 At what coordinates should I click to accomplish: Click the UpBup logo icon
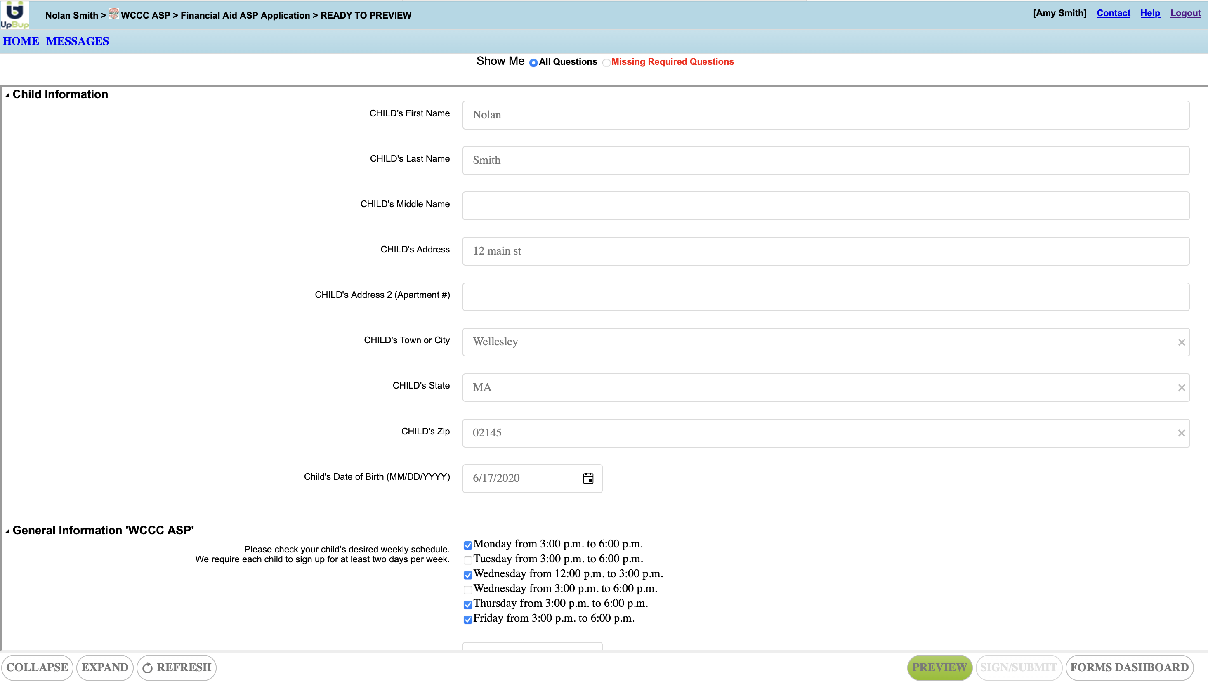coord(14,14)
